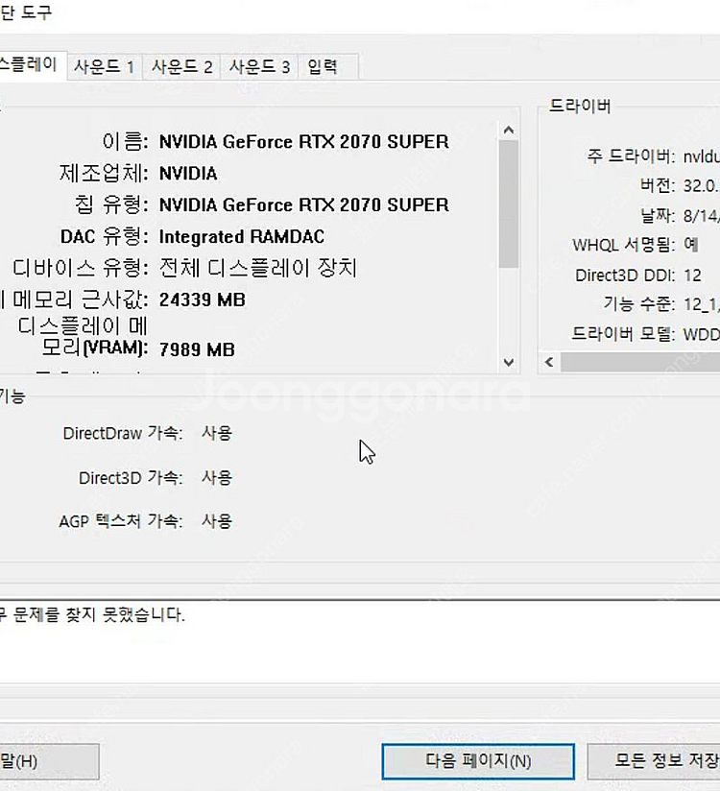The image size is (720, 791).
Task: Click the 전체 디스플레이 장치 value
Action: click(258, 268)
